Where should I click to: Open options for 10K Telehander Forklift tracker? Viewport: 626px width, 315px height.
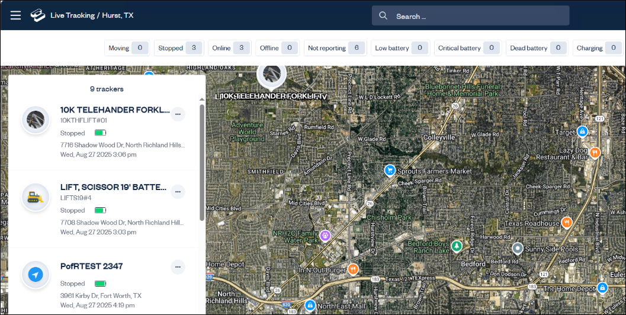click(x=178, y=114)
